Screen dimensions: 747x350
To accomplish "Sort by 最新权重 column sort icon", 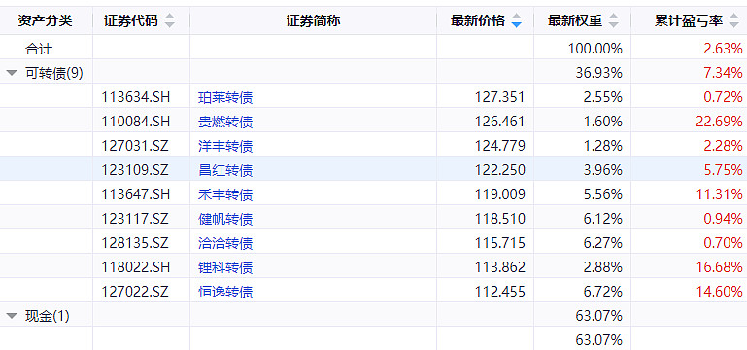I will coord(614,21).
